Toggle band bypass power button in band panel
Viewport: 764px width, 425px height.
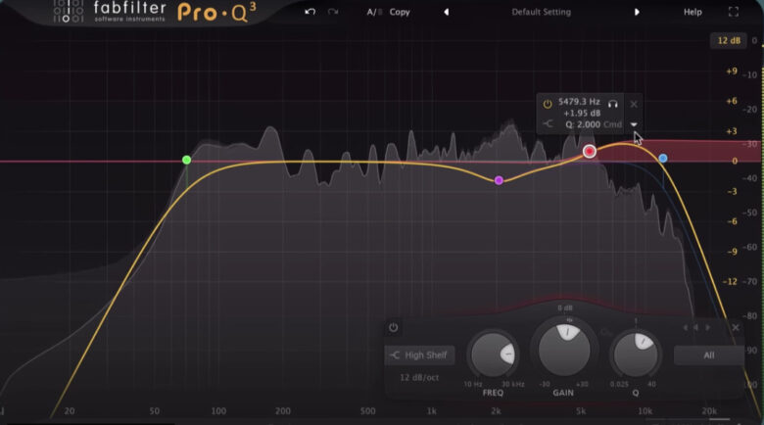(x=393, y=327)
